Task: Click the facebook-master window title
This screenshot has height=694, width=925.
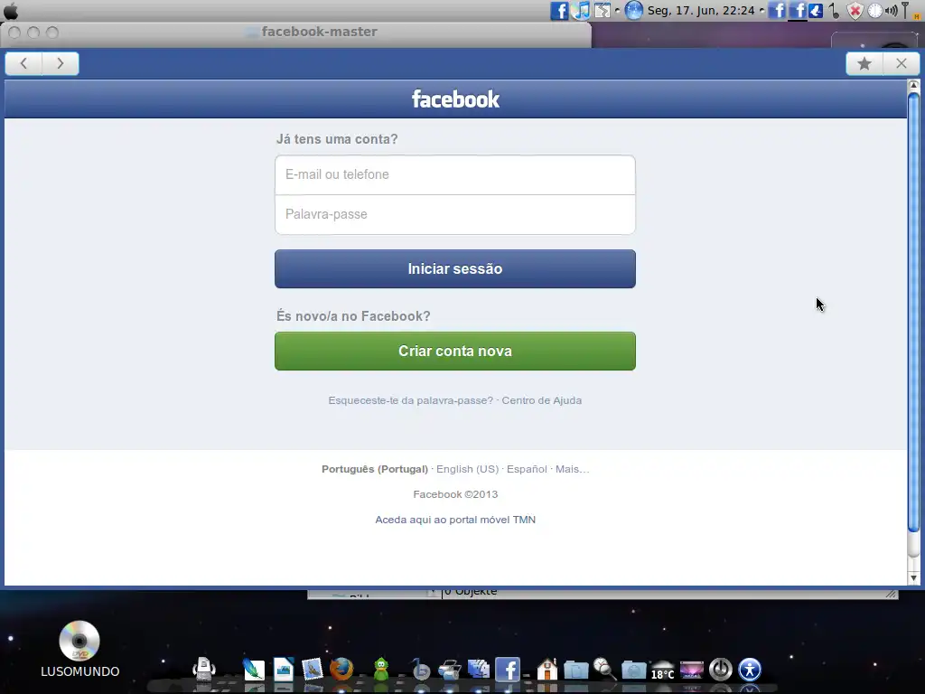Action: coord(319,32)
